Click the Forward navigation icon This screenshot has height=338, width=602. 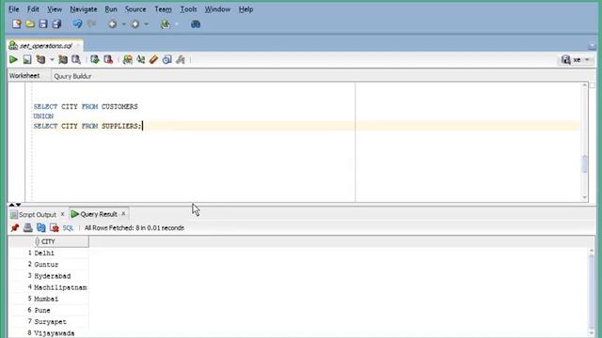[x=135, y=24]
